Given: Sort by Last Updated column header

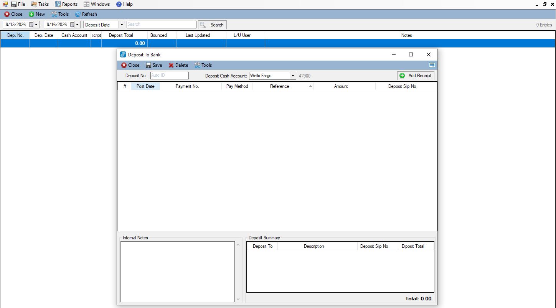Looking at the screenshot, I should coord(201,35).
